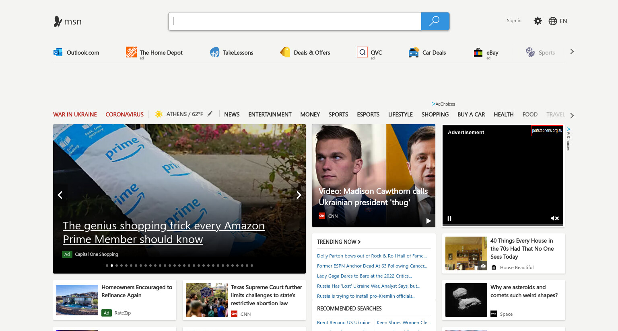Image resolution: width=618 pixels, height=331 pixels.
Task: Open the language globe icon
Action: click(553, 21)
